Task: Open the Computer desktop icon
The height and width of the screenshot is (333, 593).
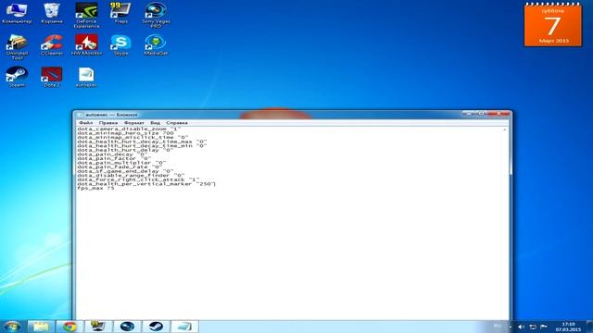Action: click(x=17, y=13)
